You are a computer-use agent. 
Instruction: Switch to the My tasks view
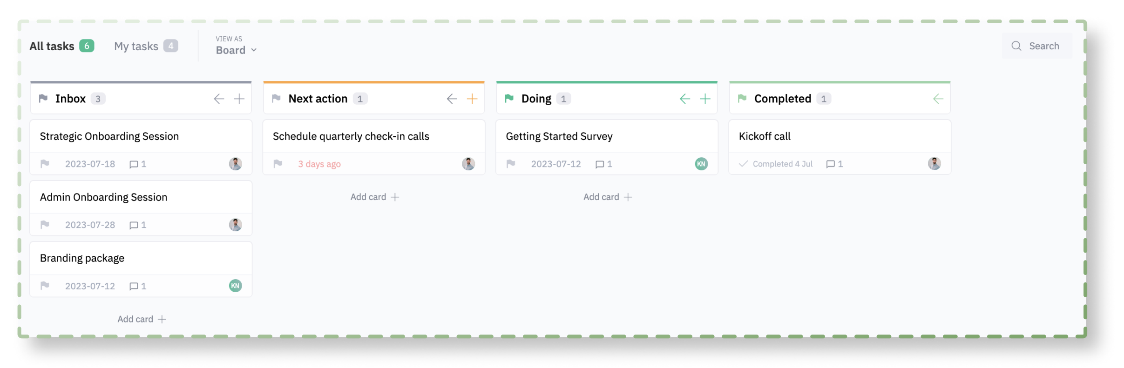tap(136, 46)
